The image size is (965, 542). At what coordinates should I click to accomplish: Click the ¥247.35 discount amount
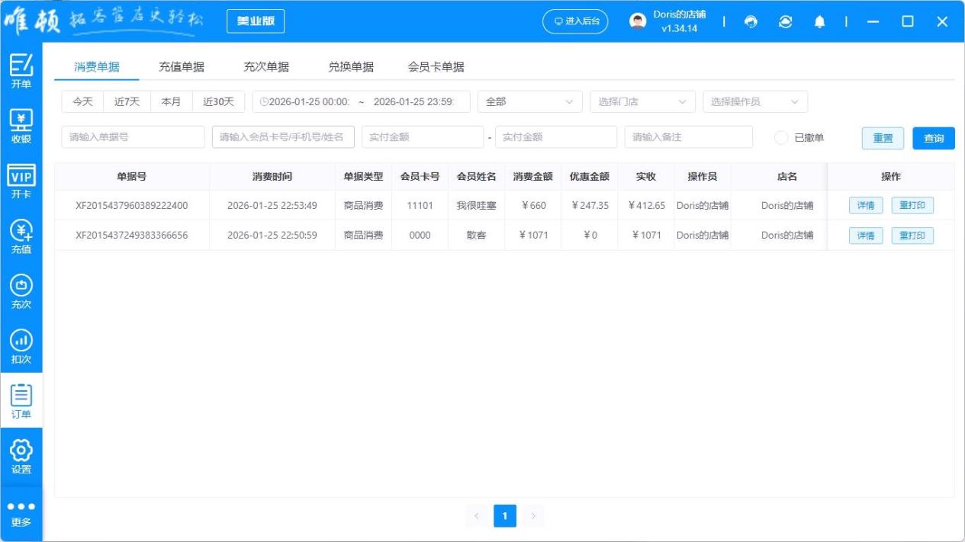[590, 205]
